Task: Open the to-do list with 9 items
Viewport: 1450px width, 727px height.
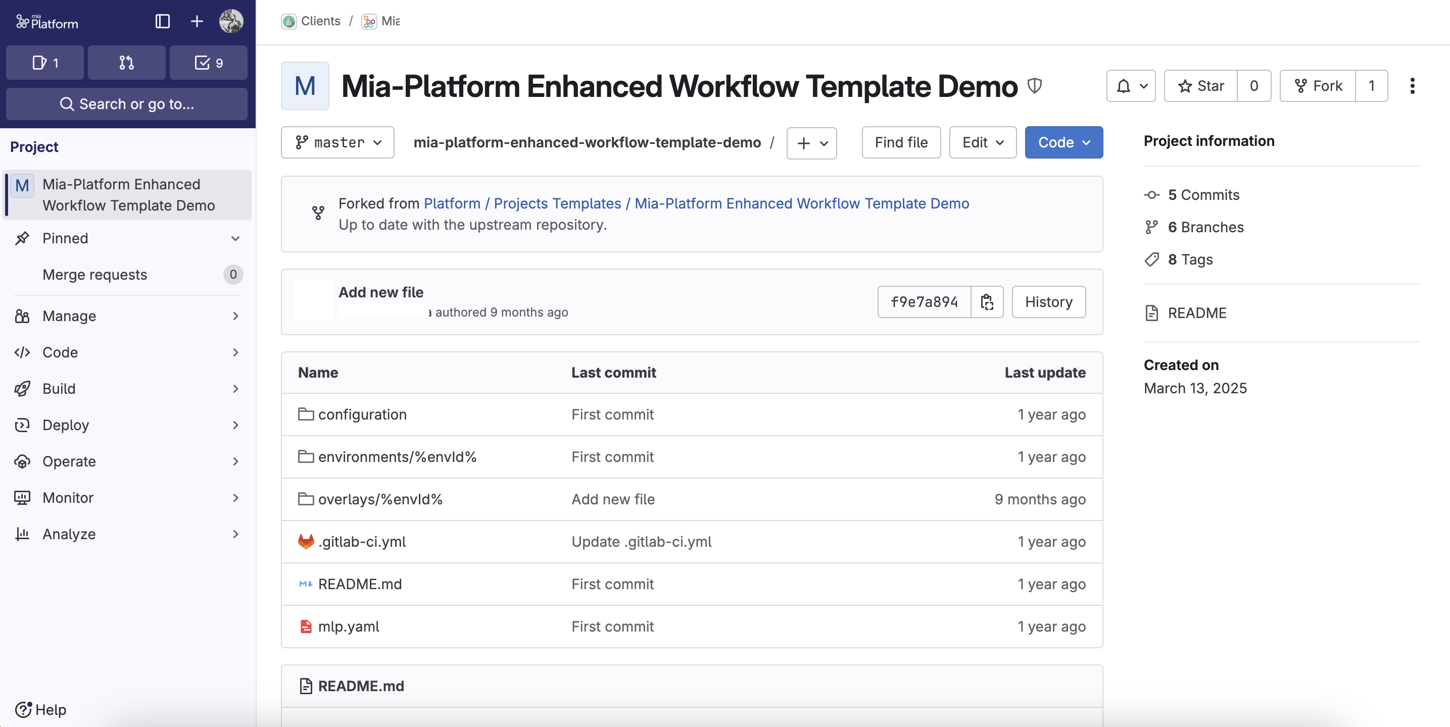Action: point(208,63)
